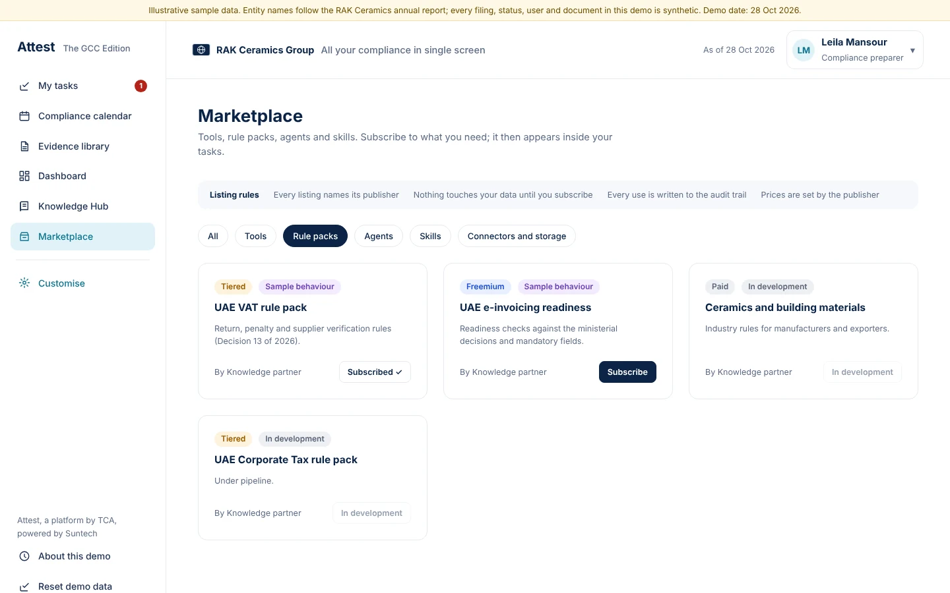950x593 pixels.
Task: Open About this demo clock icon
Action: (x=24, y=556)
